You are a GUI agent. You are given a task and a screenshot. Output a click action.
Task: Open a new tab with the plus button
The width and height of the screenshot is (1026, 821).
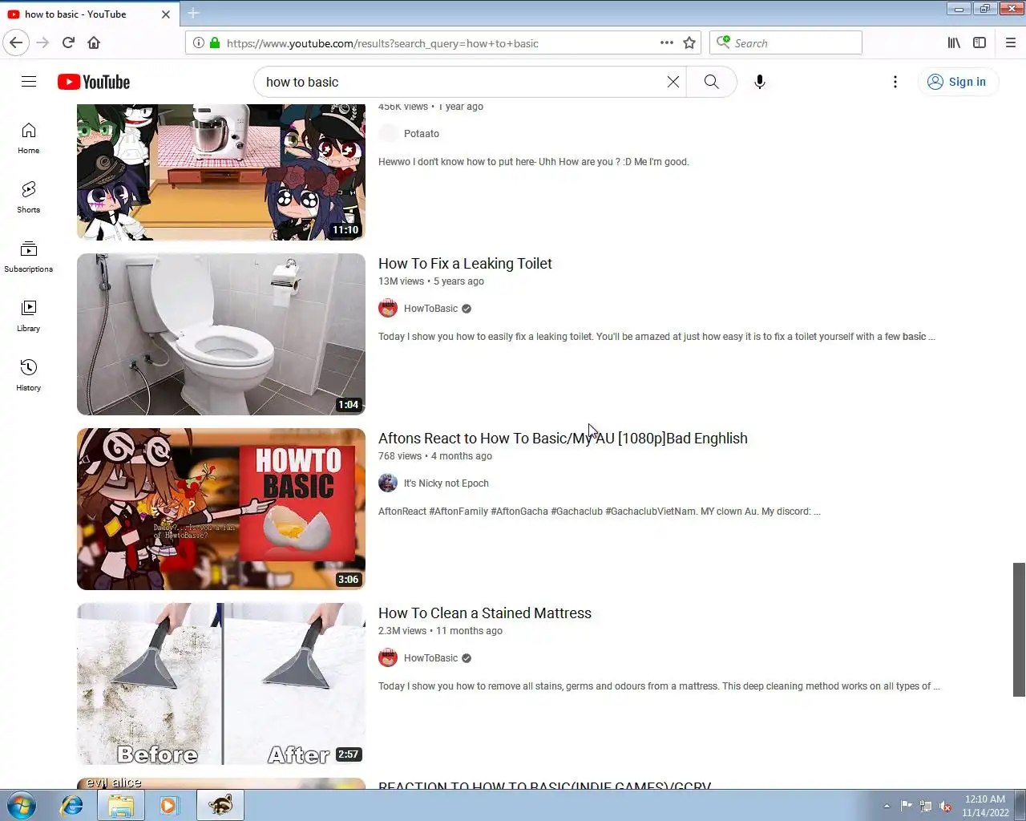tap(193, 13)
